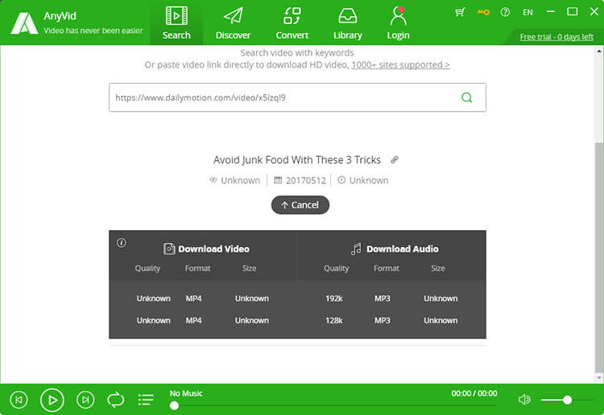
Task: Mute using the speaker volume icon
Action: [x=524, y=400]
